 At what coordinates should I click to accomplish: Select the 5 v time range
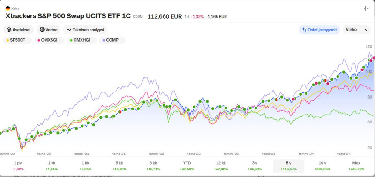[x=288, y=166]
